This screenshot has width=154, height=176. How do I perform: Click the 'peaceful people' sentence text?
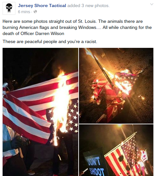point(50,41)
